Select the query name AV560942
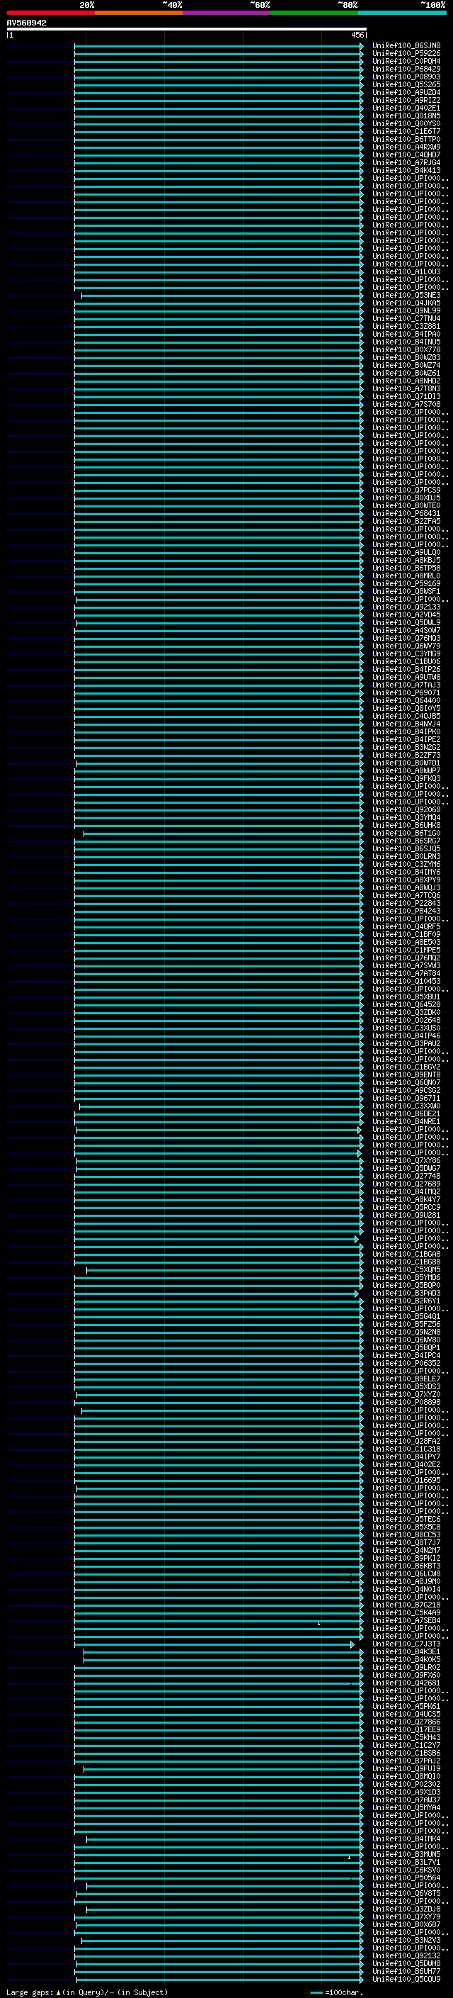 (26, 23)
